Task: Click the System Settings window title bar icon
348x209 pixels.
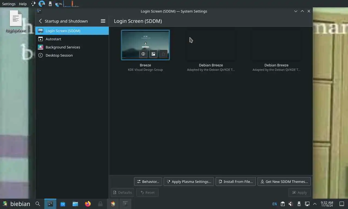Action: (39, 11)
